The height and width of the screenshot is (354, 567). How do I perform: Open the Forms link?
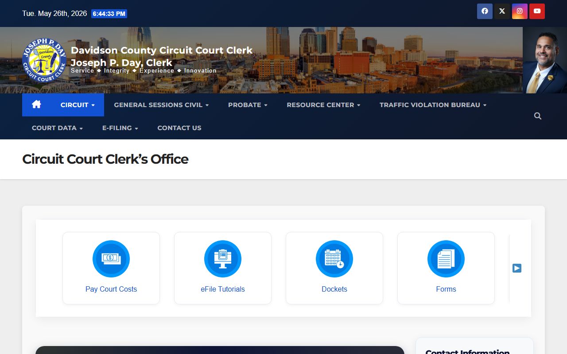click(x=446, y=289)
